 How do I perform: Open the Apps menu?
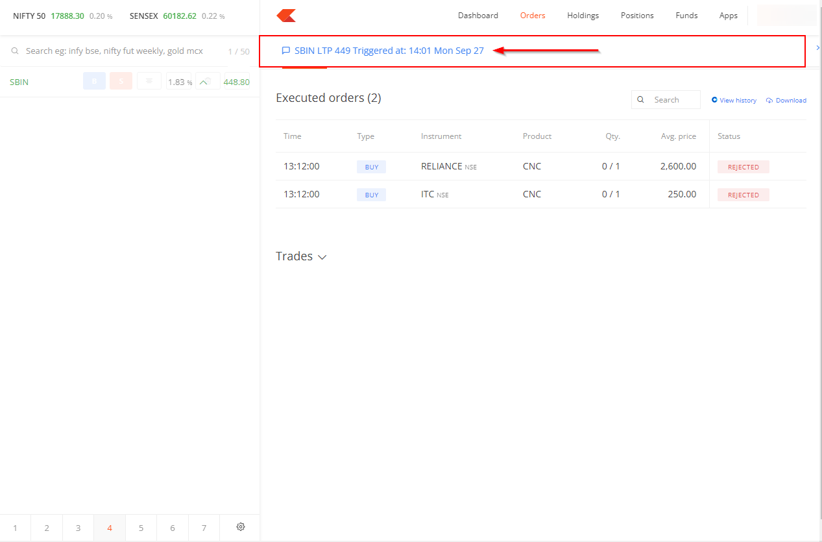coord(729,16)
